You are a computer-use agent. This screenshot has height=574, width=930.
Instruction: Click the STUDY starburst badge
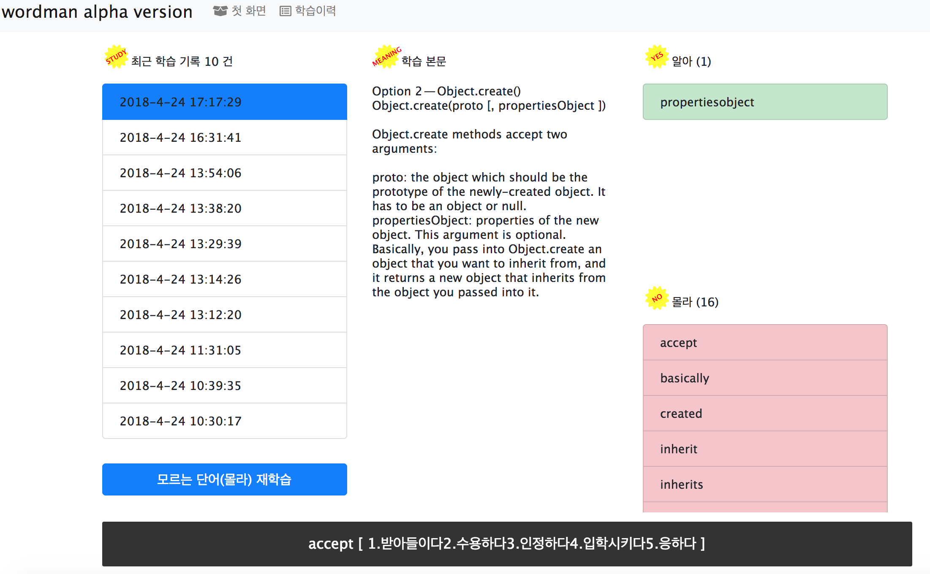coord(116,57)
